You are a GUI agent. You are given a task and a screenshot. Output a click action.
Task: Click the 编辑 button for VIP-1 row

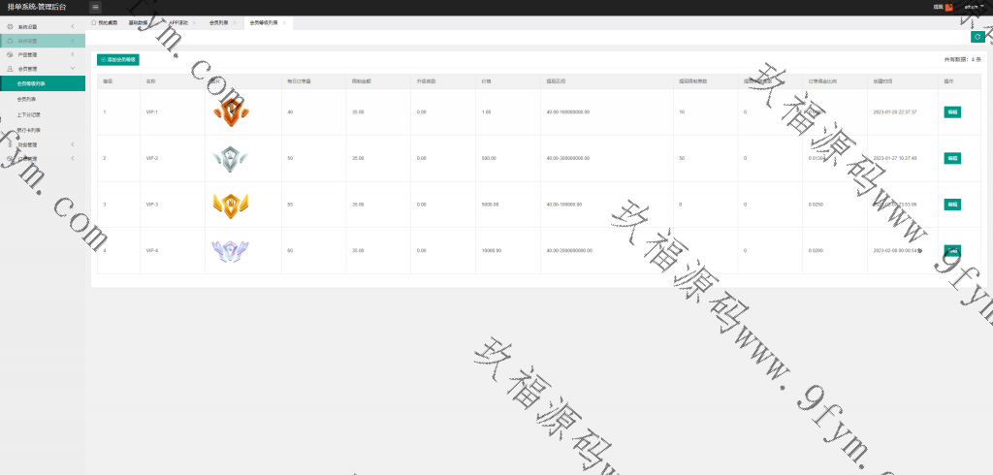[x=951, y=112]
